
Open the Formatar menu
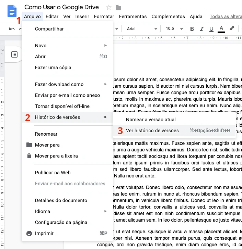(x=104, y=16)
